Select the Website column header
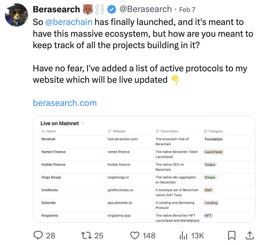 119,131
